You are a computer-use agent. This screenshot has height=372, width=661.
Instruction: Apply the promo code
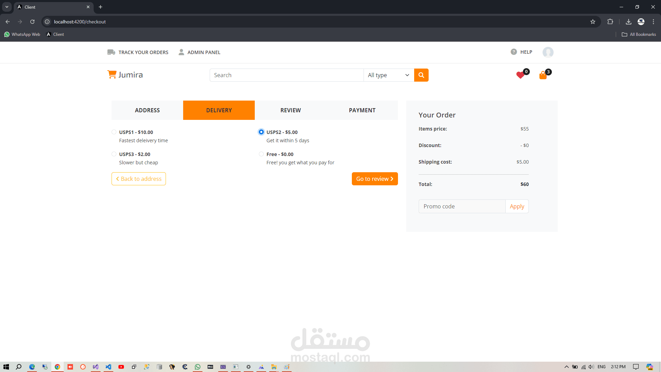tap(517, 206)
